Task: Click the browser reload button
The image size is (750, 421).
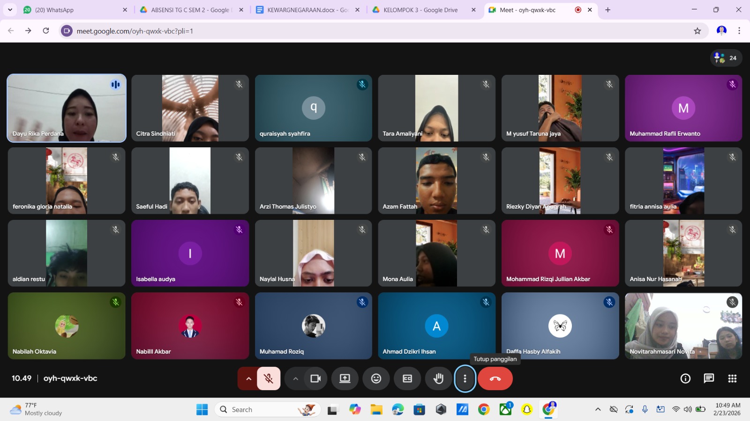Action: pyautogui.click(x=46, y=31)
